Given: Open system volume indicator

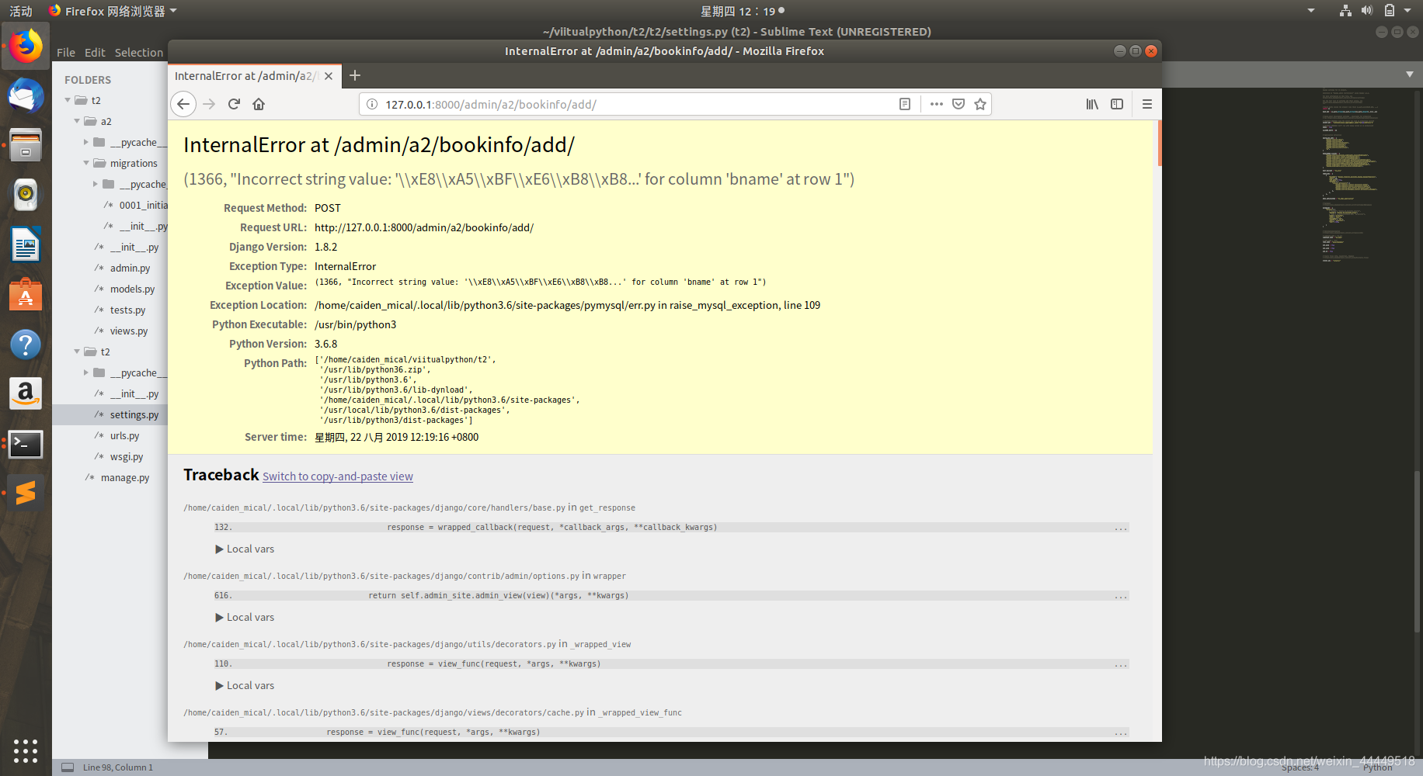Looking at the screenshot, I should (x=1367, y=11).
